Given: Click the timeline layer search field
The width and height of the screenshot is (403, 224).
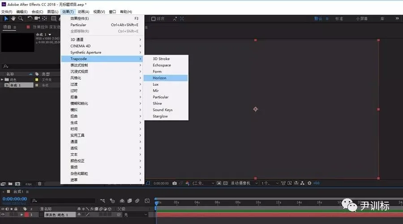Looking at the screenshot, I should [63, 201].
